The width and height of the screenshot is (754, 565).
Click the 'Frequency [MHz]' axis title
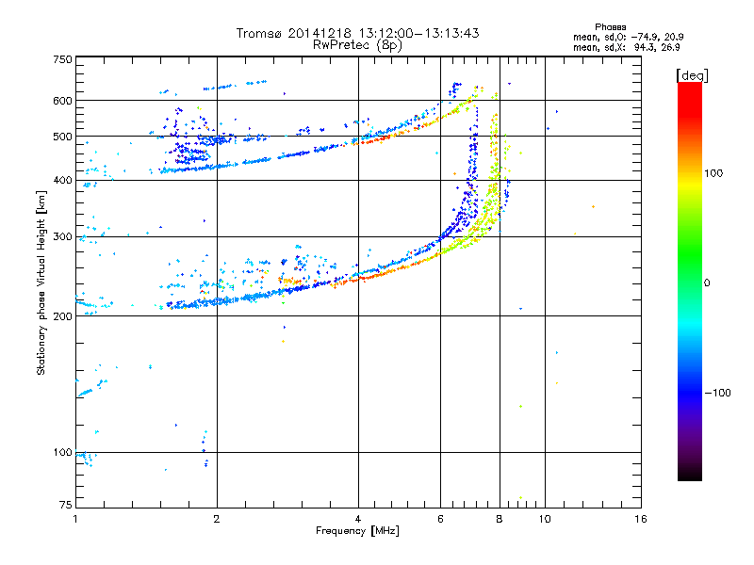tap(357, 531)
